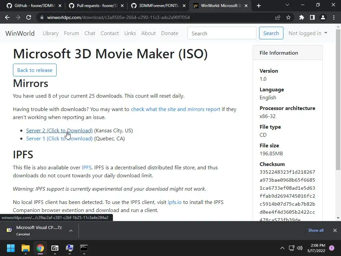Download from Server 2 Kansas City
Screen dimensions: 341x256
(x=59, y=130)
